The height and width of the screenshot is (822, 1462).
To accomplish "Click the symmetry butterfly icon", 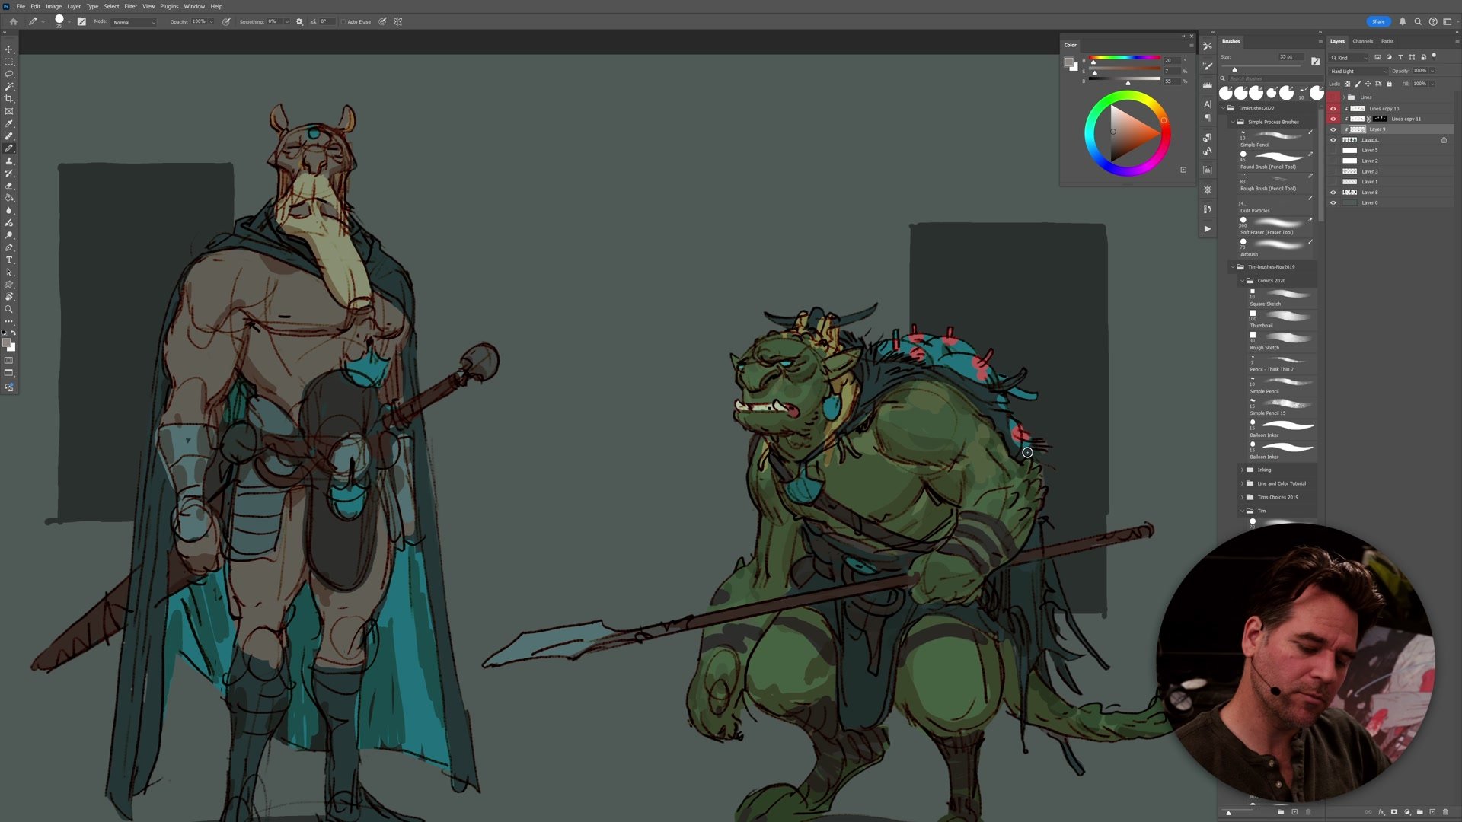I will click(397, 21).
